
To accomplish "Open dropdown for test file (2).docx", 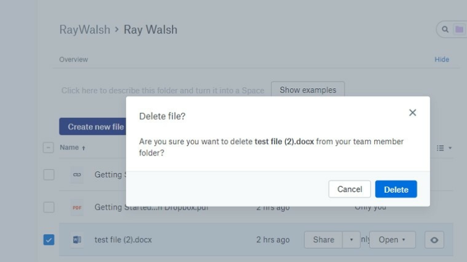I will pos(392,240).
